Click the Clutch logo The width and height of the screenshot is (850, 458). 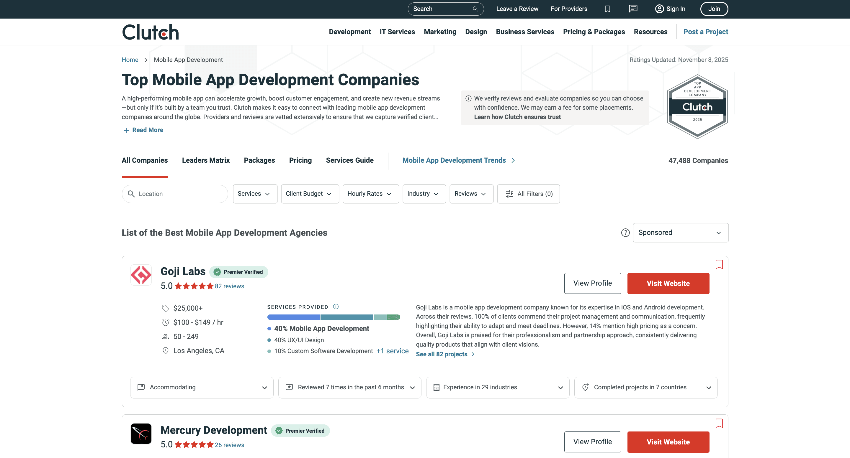pos(150,32)
